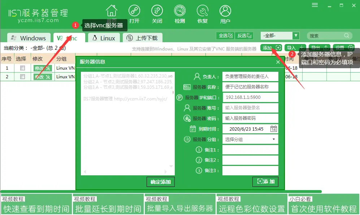Click the IIS7服务器管理 logo
The height and width of the screenshot is (215, 360).
38,16
